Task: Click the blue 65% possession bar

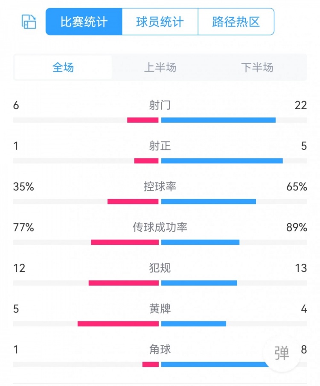Action: pos(209,201)
